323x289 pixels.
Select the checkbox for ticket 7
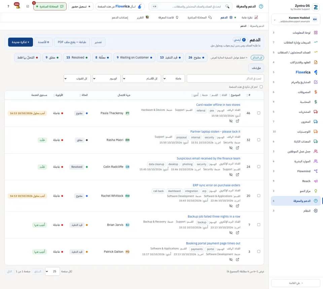259,225
